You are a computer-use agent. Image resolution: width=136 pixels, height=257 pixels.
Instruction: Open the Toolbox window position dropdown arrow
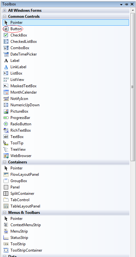click(x=121, y=4)
